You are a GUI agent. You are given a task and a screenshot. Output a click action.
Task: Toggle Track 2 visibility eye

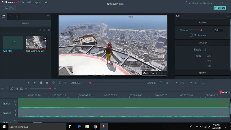pyautogui.click(x=15, y=120)
